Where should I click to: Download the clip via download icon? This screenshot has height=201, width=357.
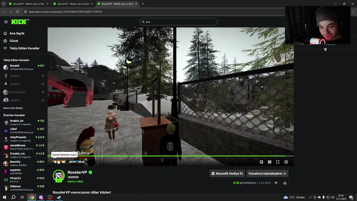285,183
